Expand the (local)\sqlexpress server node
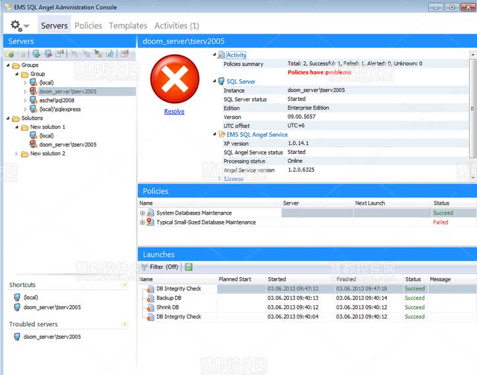 [x=25, y=110]
